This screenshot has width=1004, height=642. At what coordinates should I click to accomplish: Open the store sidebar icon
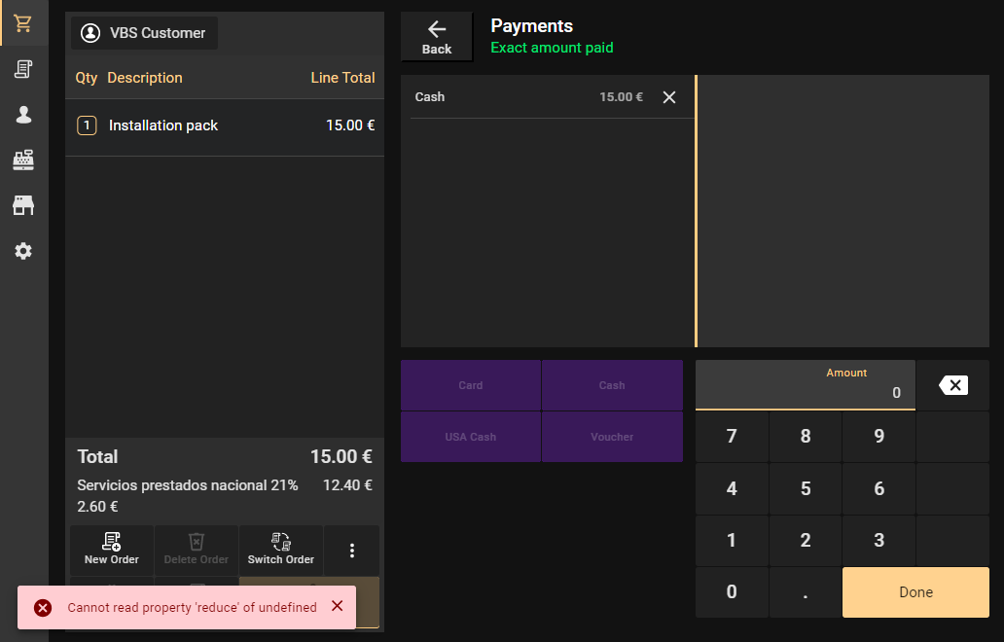point(23,205)
